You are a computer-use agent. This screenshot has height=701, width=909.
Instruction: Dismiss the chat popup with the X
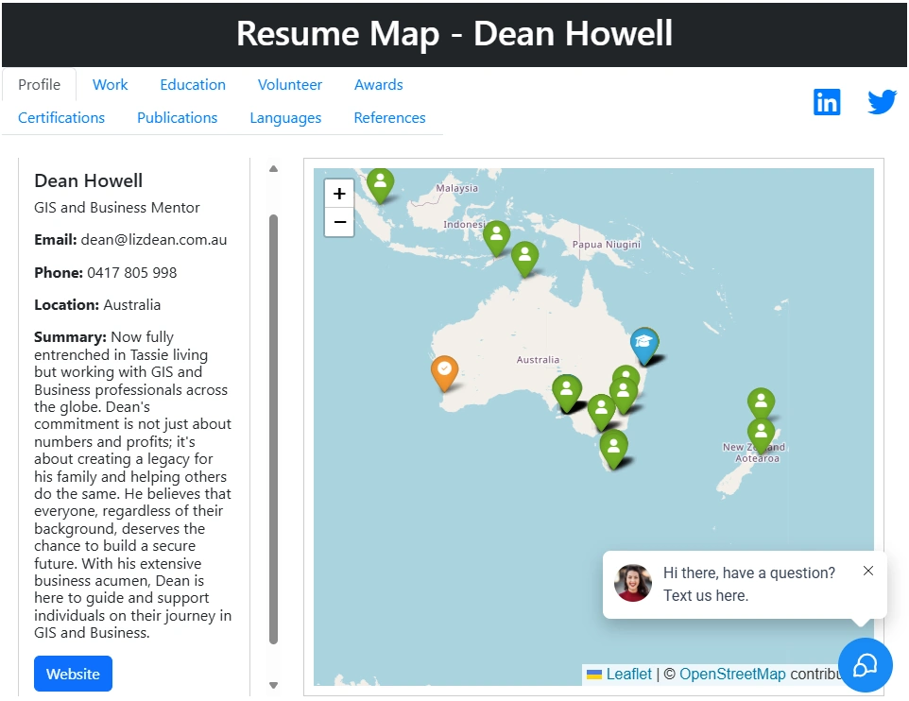coord(867,571)
